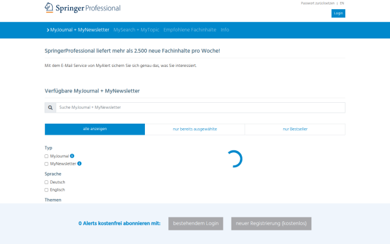Click 'Passwort zurücksetzen' link
Image resolution: width=390 pixels, height=244 pixels.
tap(318, 3)
